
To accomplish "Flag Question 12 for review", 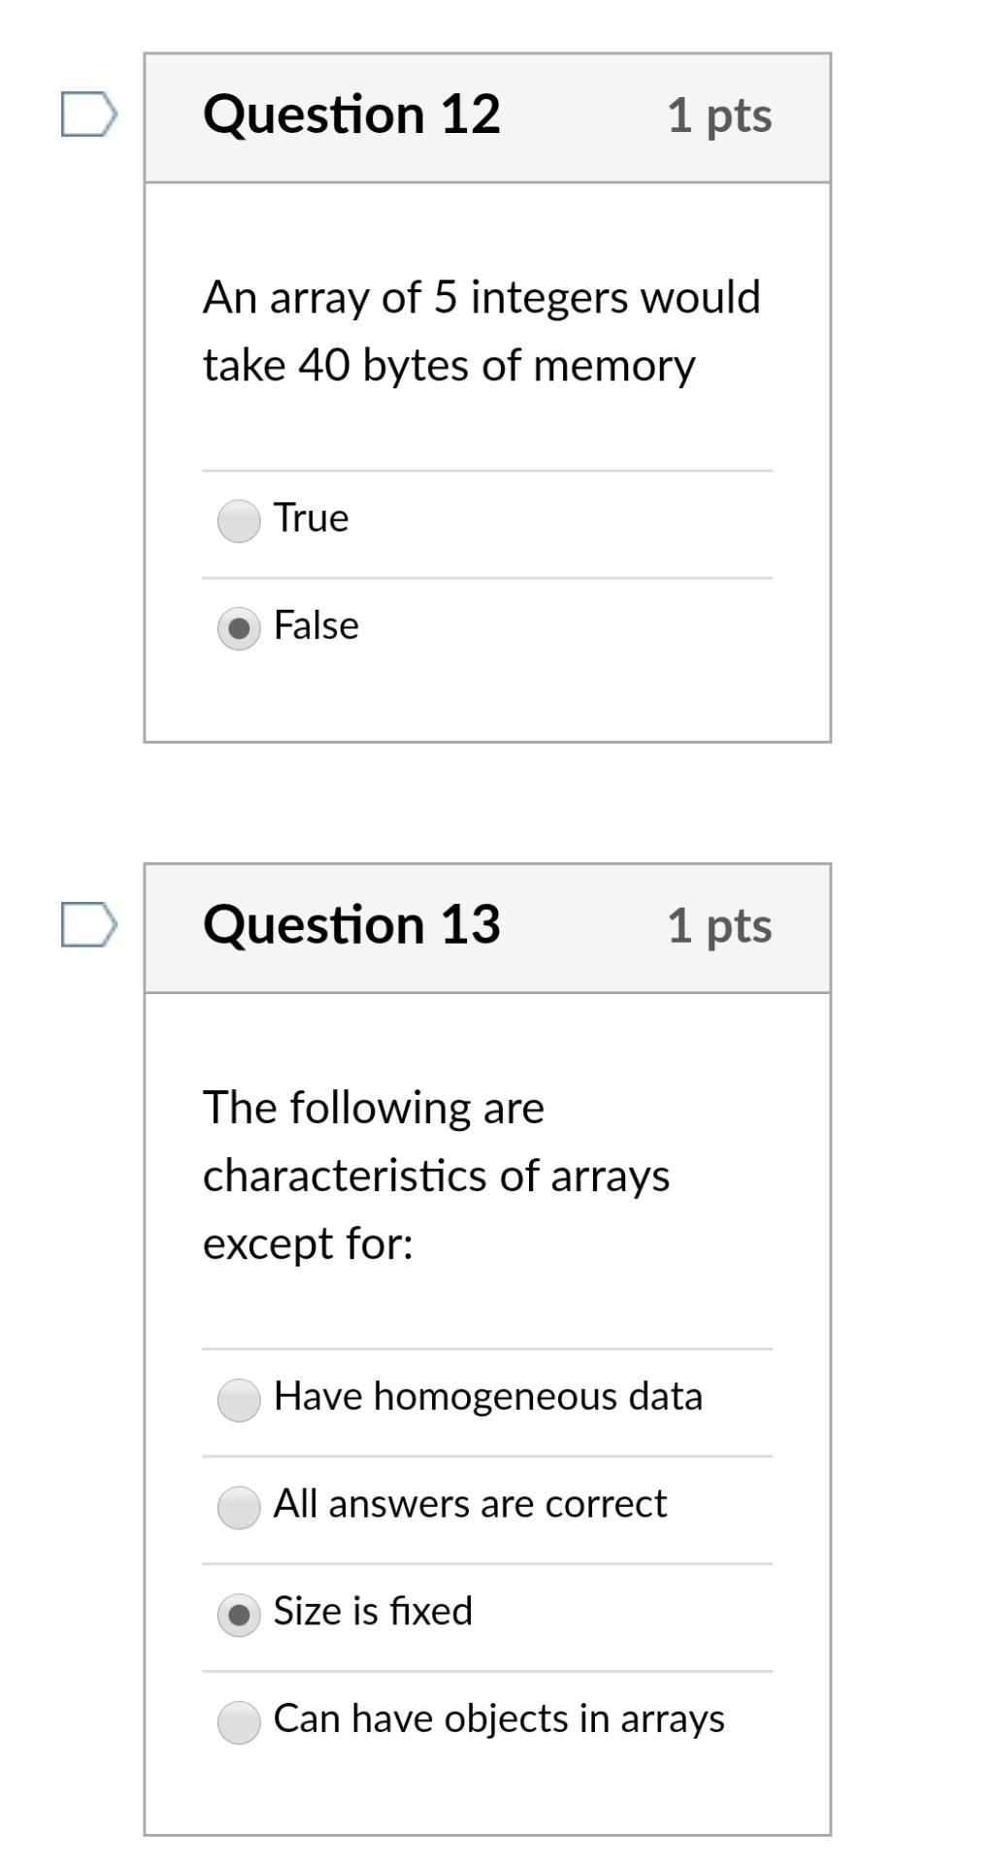I will (88, 115).
